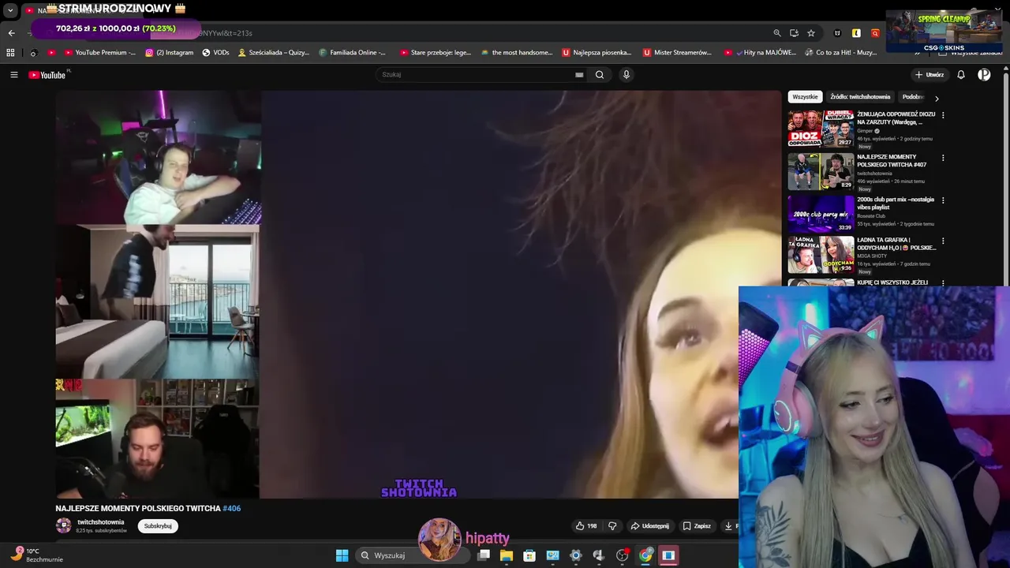
Task: Click the #406 hashtag in video title
Action: 232,509
